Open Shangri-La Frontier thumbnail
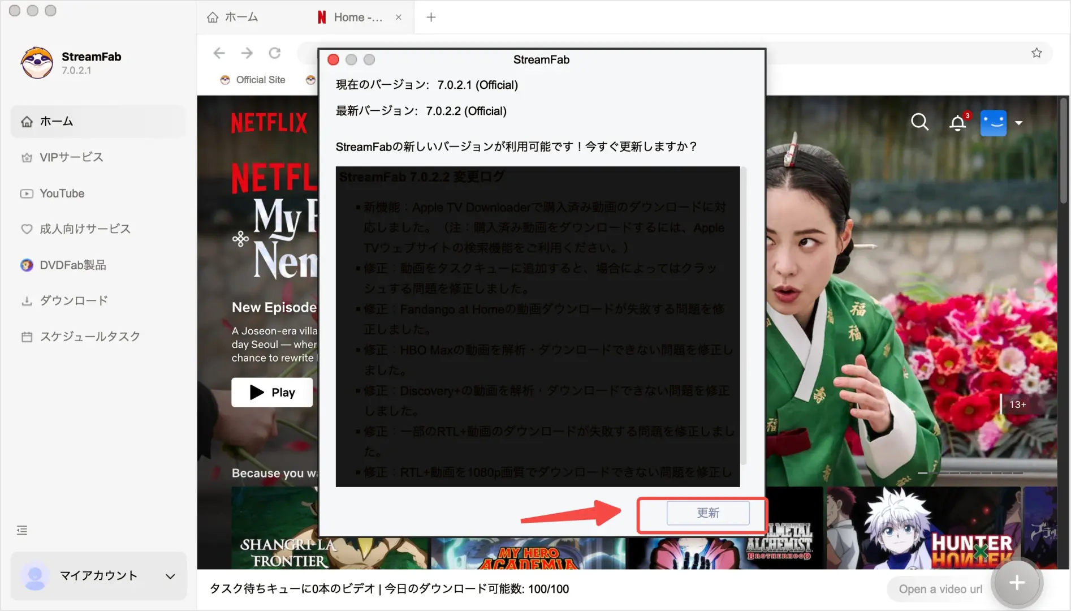 pos(331,529)
